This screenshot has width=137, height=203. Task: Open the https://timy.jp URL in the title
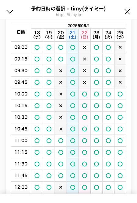[x=68, y=15]
